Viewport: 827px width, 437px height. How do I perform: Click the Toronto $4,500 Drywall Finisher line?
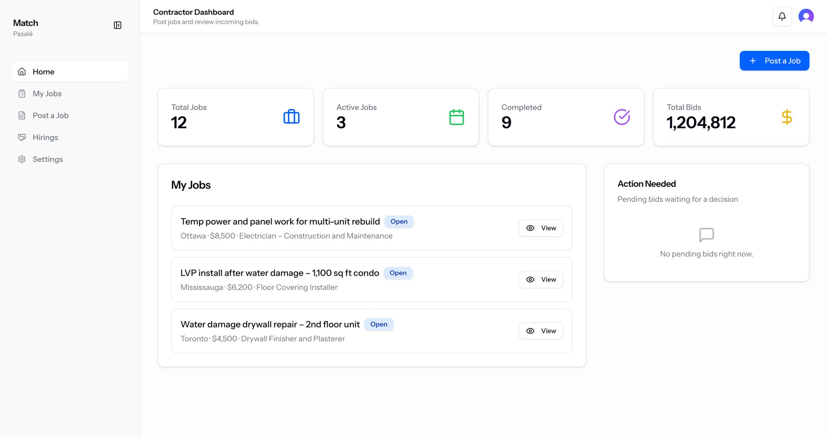click(263, 339)
